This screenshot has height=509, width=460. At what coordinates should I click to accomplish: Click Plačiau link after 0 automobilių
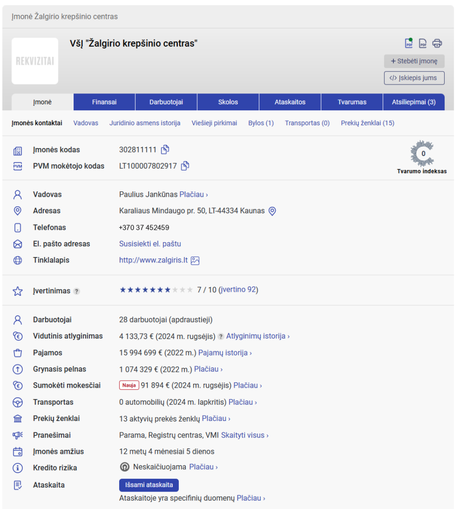coord(242,402)
